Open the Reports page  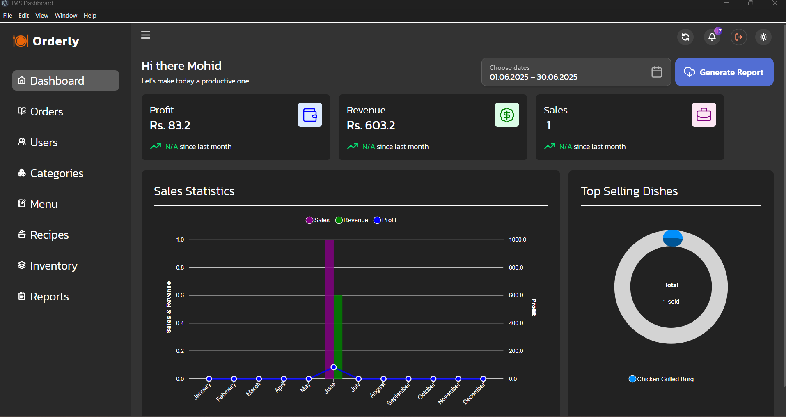pos(50,297)
